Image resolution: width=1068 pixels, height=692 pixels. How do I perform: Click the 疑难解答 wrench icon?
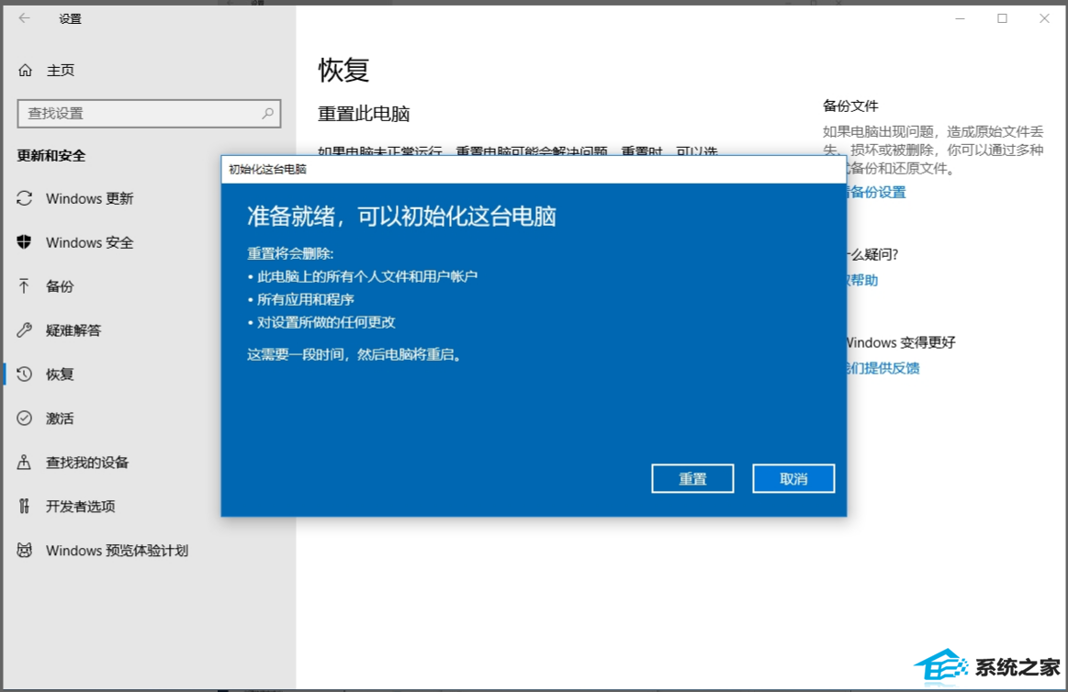click(x=25, y=330)
